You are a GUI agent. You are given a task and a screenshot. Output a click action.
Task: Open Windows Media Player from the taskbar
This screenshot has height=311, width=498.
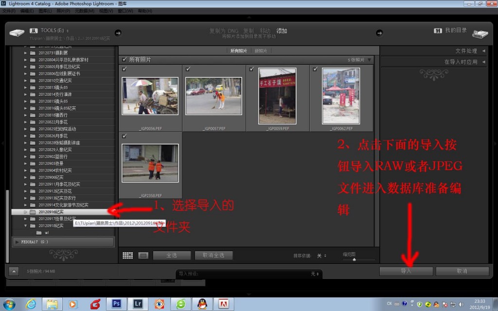tap(73, 304)
